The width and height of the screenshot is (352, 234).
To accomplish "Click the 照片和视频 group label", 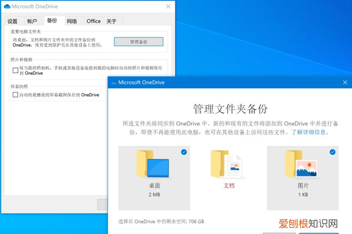I will tap(21, 60).
